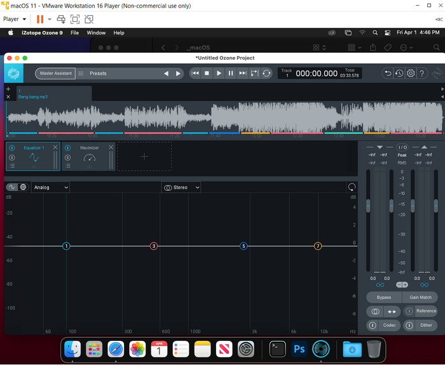
Task: Select EQ band node 7
Action: pos(318,246)
